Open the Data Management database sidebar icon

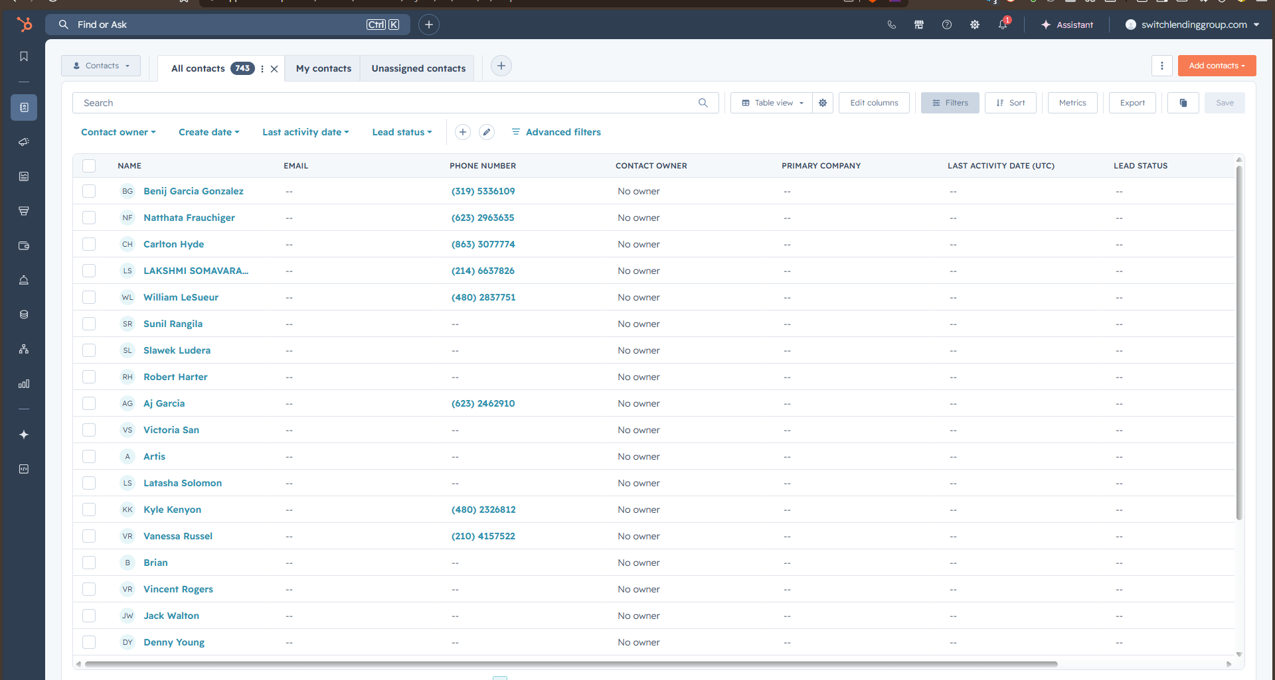tap(24, 314)
